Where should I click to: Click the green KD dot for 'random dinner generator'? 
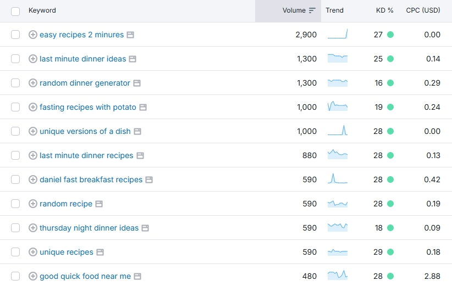pyautogui.click(x=390, y=83)
